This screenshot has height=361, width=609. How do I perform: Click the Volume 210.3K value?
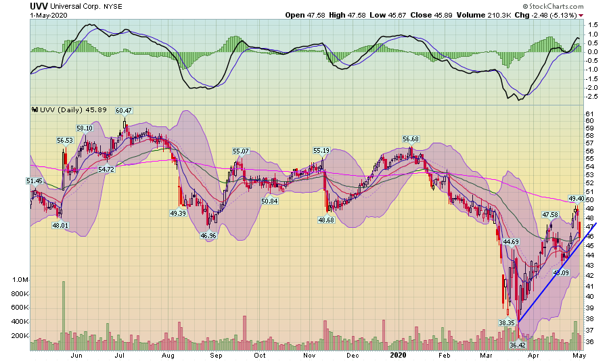pyautogui.click(x=484, y=15)
